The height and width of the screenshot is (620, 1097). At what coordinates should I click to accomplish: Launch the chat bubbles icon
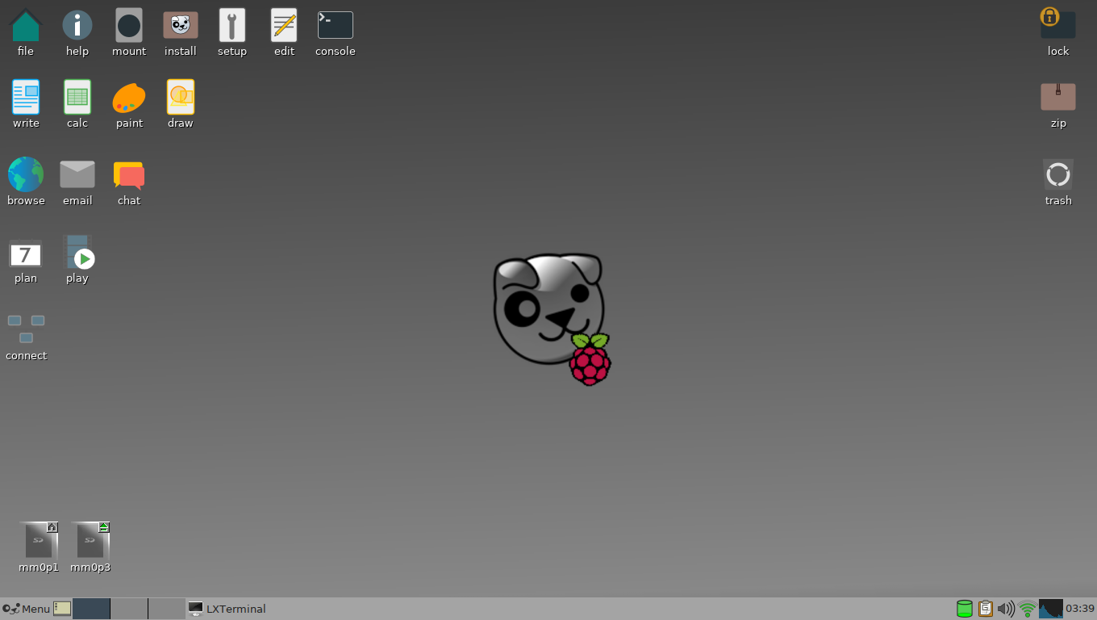(x=129, y=175)
